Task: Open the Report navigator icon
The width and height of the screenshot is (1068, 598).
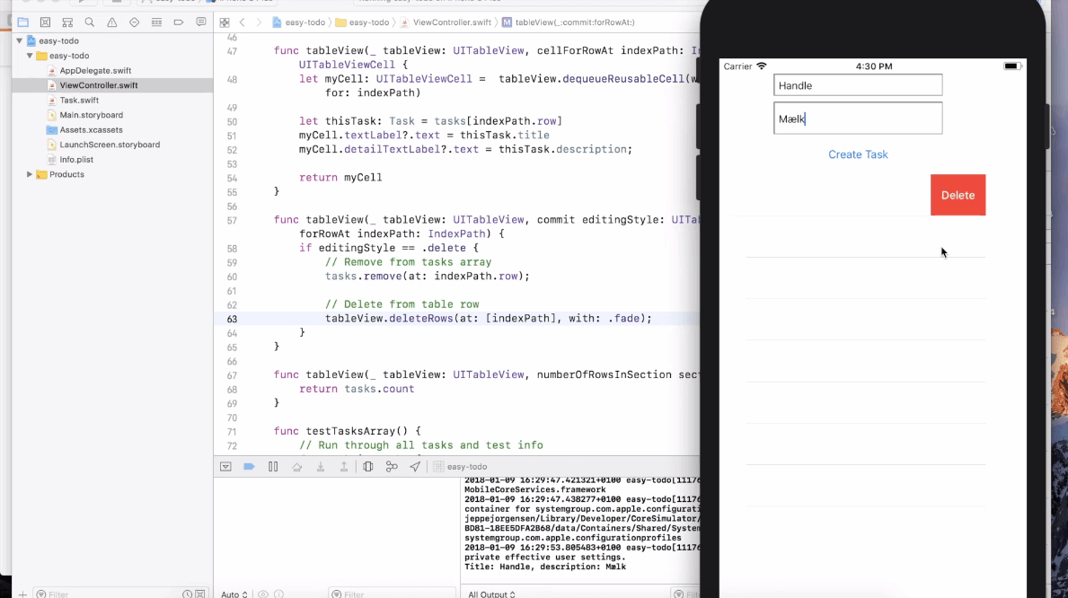Action: click(200, 22)
